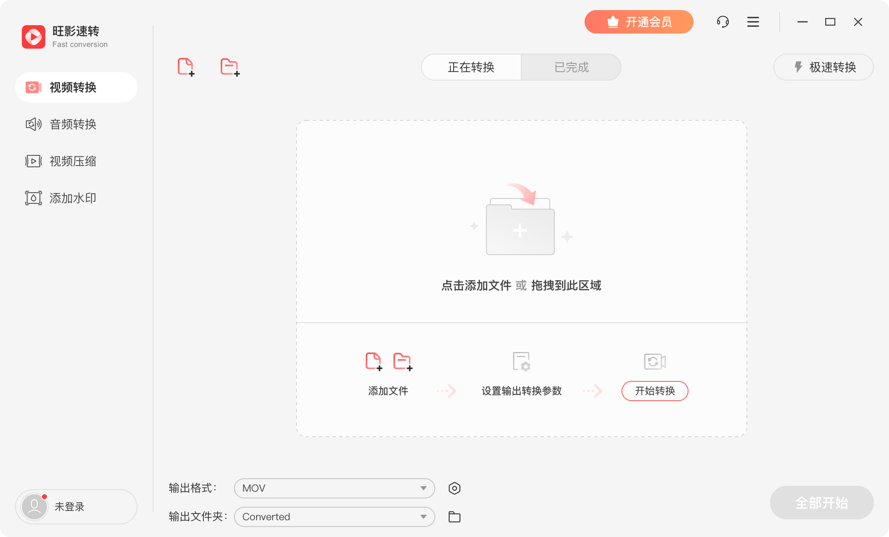
Task: Click the add folder icon in toolbar
Action: 229,67
